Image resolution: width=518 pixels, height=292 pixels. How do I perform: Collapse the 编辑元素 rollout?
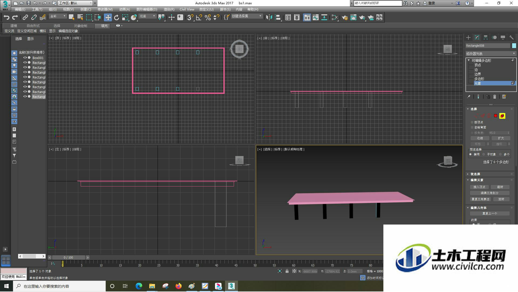[477, 180]
